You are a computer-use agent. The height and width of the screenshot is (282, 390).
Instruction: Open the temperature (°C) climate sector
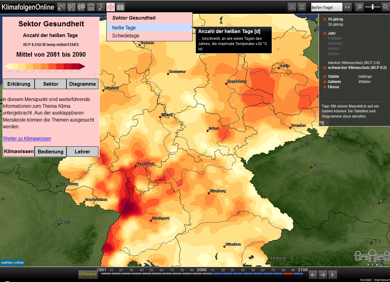(x=62, y=7)
